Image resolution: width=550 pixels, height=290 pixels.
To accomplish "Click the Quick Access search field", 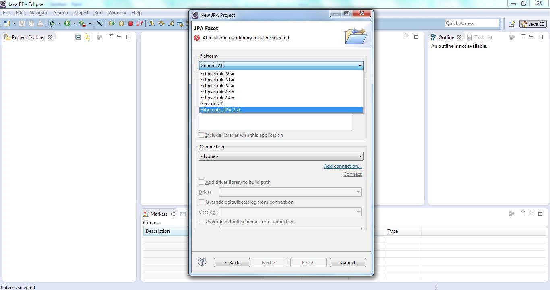I will click(471, 23).
